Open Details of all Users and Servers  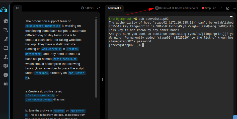(x=177, y=8)
